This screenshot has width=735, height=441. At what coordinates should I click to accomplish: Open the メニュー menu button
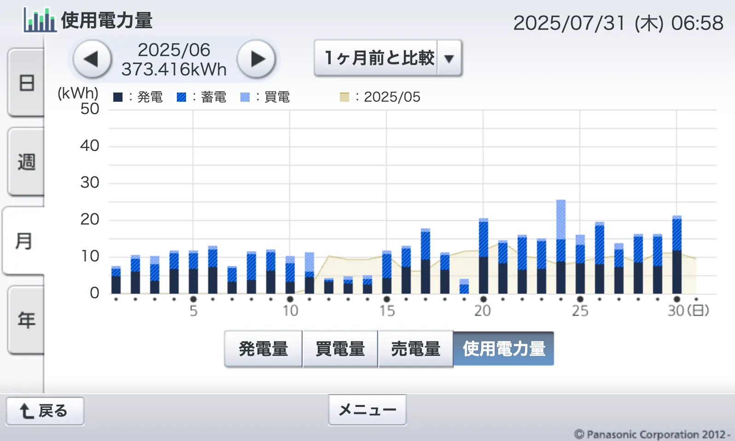click(367, 410)
